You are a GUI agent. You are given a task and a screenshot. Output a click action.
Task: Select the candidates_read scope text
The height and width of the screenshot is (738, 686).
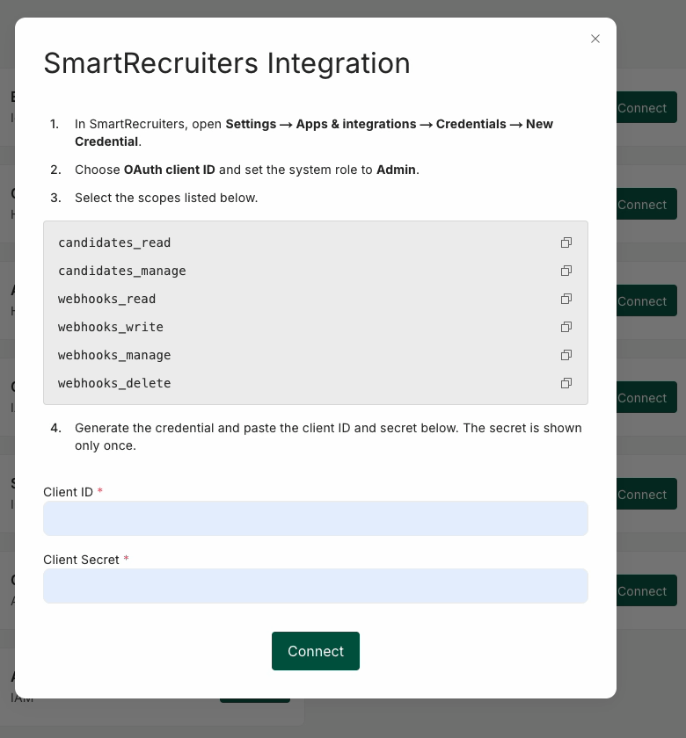114,242
